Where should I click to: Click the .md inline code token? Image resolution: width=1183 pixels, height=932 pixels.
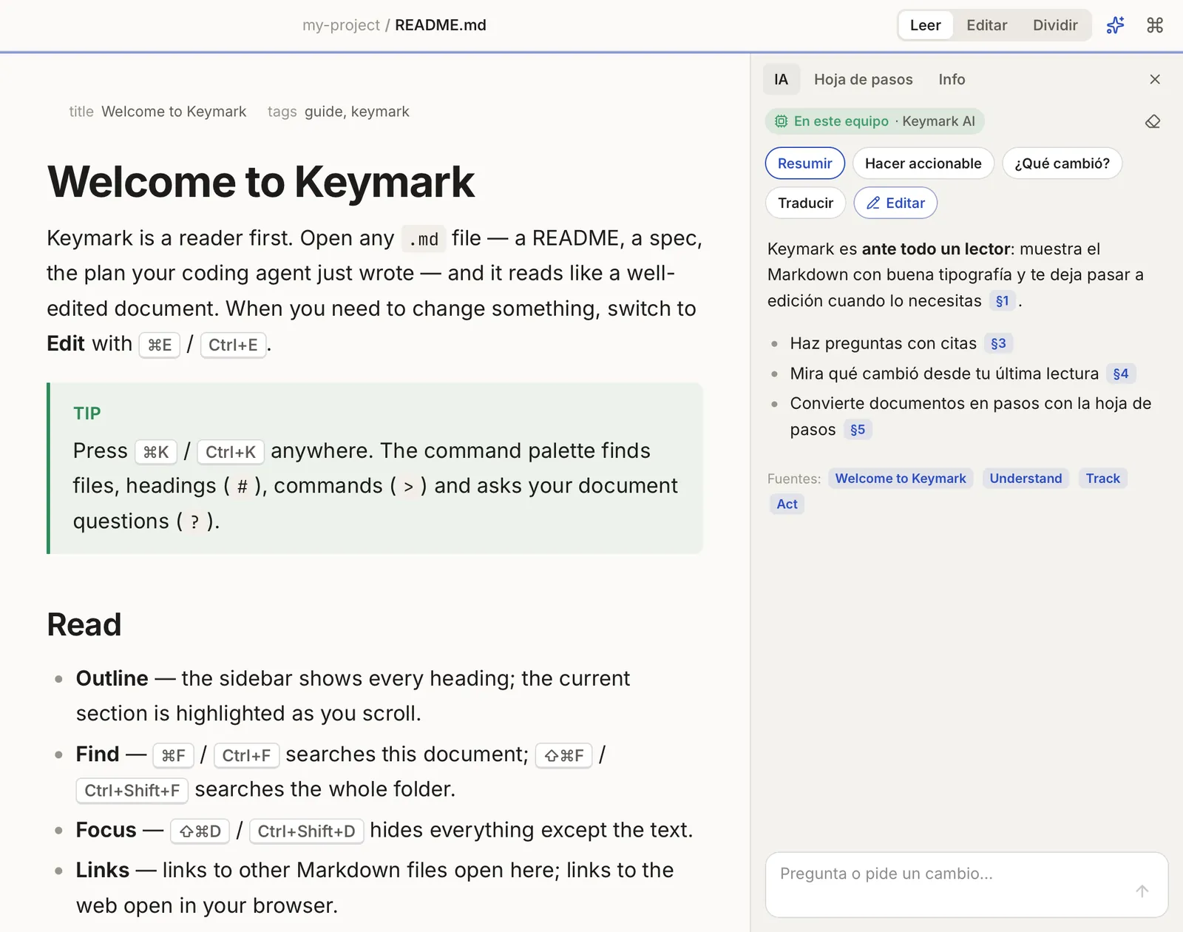click(x=424, y=239)
